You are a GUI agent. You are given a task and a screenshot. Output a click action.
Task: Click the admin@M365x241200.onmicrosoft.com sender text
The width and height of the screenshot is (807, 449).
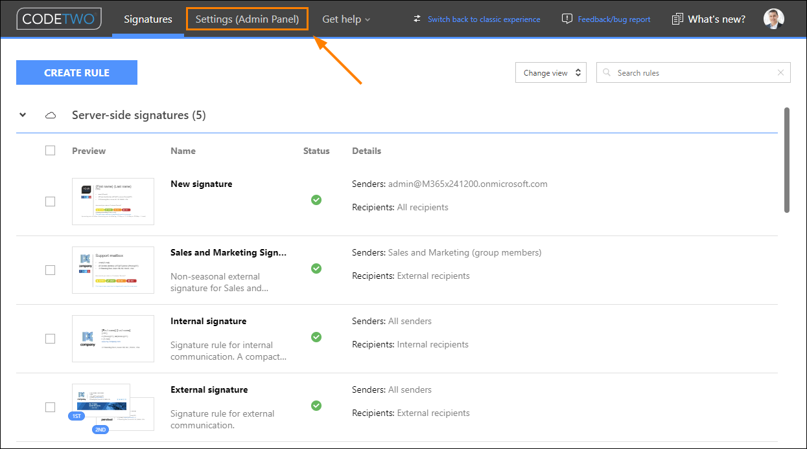(468, 184)
